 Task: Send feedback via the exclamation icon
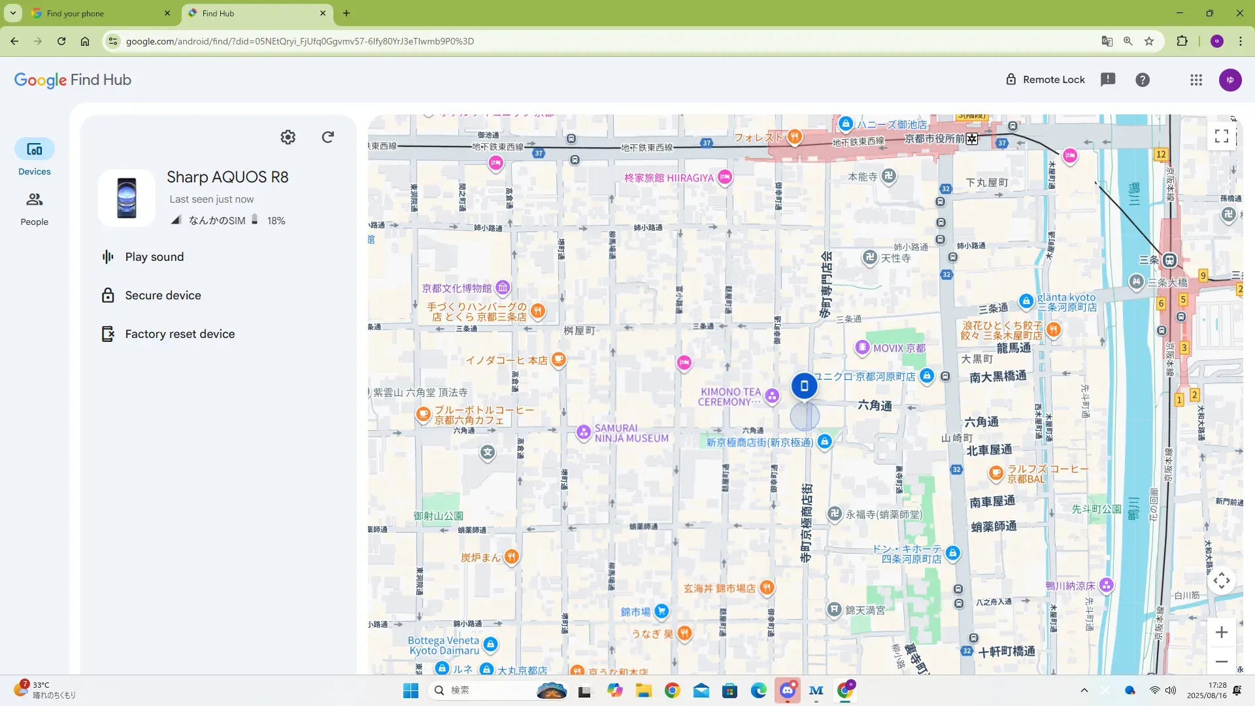[1108, 80]
